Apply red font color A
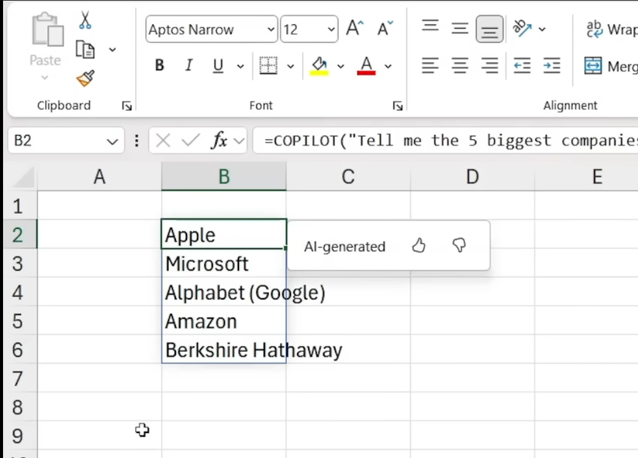Viewport: 638px width, 458px height. pyautogui.click(x=366, y=65)
